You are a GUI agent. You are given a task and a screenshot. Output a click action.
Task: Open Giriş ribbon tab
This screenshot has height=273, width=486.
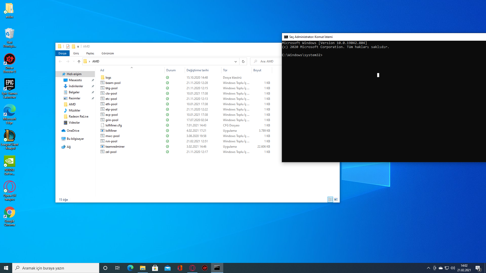point(76,53)
